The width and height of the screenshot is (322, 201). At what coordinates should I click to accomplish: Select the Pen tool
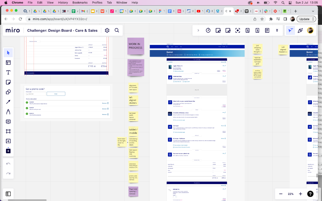[8, 112]
